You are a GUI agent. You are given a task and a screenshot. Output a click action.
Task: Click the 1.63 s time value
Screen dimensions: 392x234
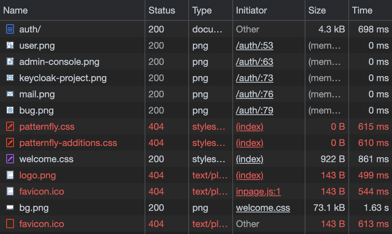click(x=376, y=208)
